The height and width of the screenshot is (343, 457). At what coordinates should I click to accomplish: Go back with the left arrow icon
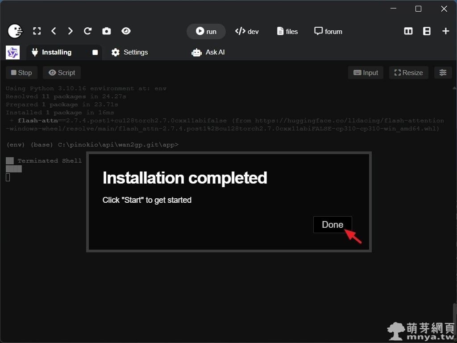(54, 31)
